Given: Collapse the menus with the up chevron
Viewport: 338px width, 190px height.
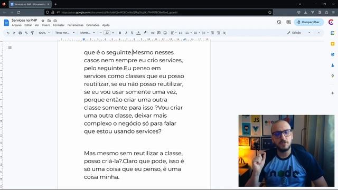Looking at the screenshot, I should tap(318, 33).
